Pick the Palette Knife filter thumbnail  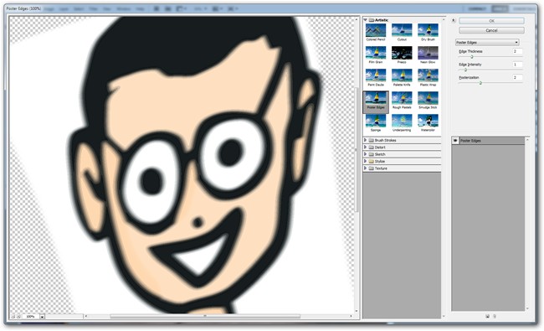click(402, 75)
